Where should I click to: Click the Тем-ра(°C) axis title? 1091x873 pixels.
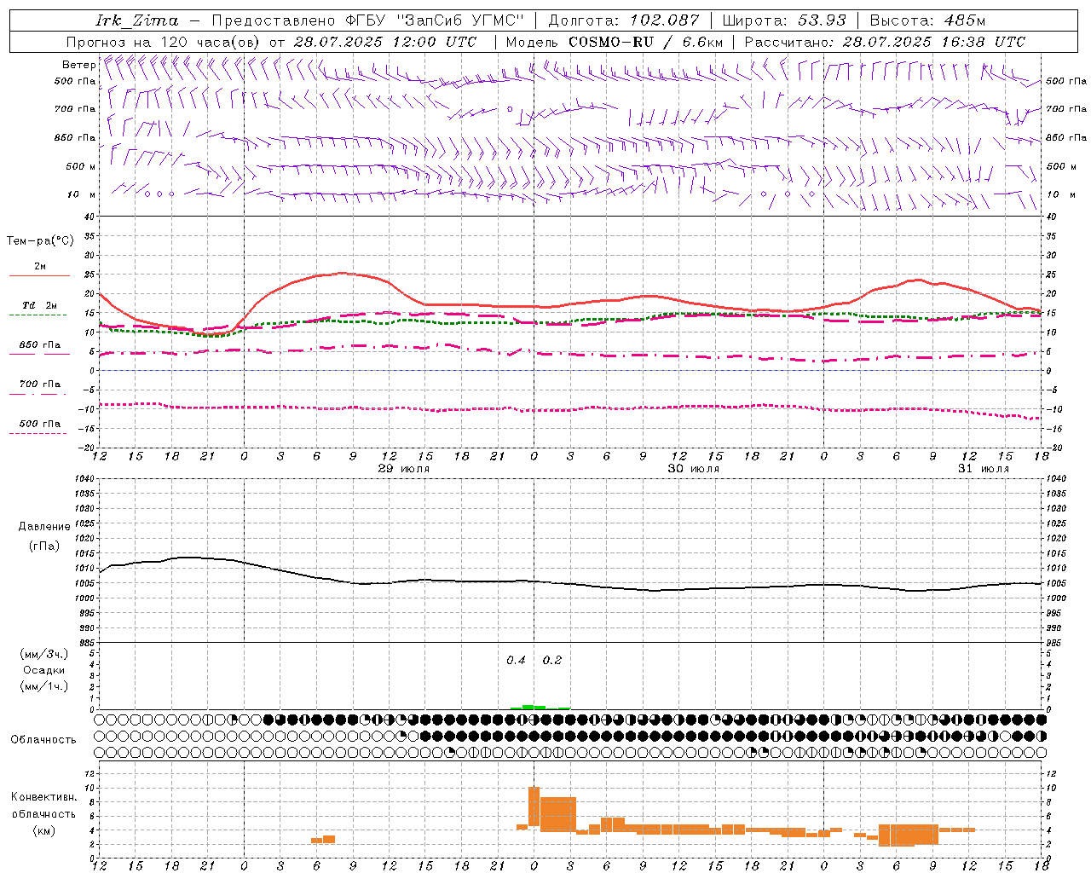click(x=40, y=241)
